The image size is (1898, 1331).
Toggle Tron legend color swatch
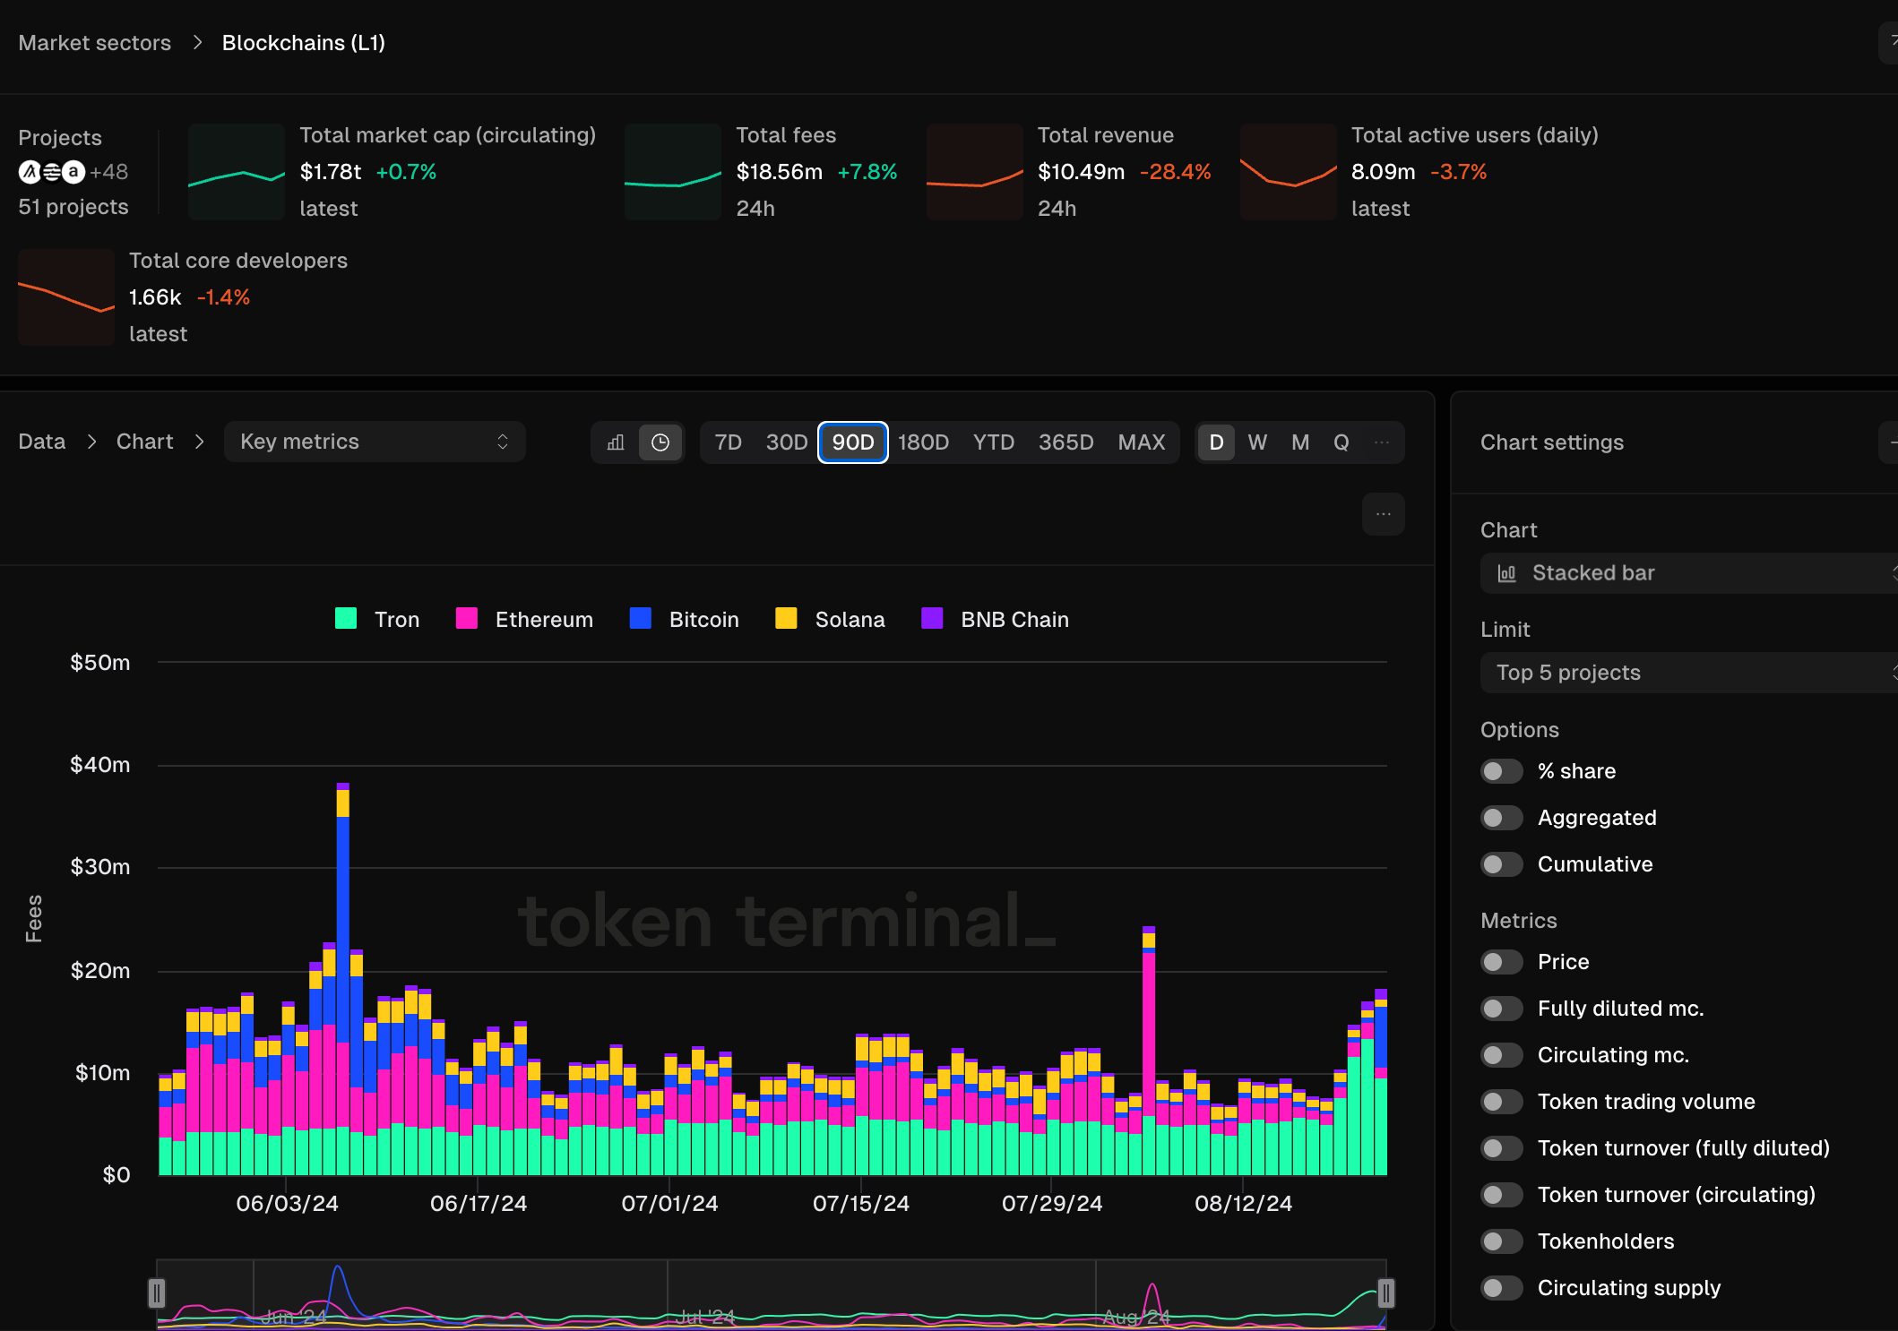pos(346,619)
